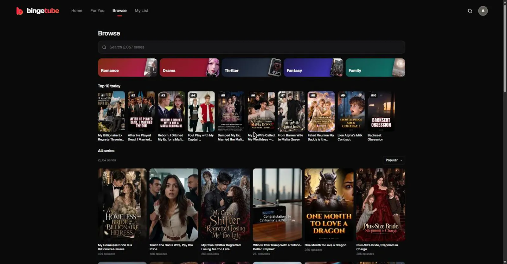
Task: Click the '225 episodes' text
Action: [x=313, y=250]
